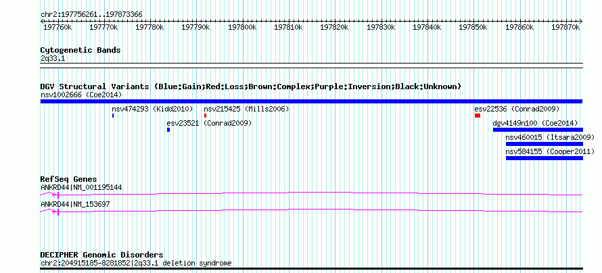The height and width of the screenshot is (273, 602).
Task: Click the 197810k ruler position
Action: 288,27
